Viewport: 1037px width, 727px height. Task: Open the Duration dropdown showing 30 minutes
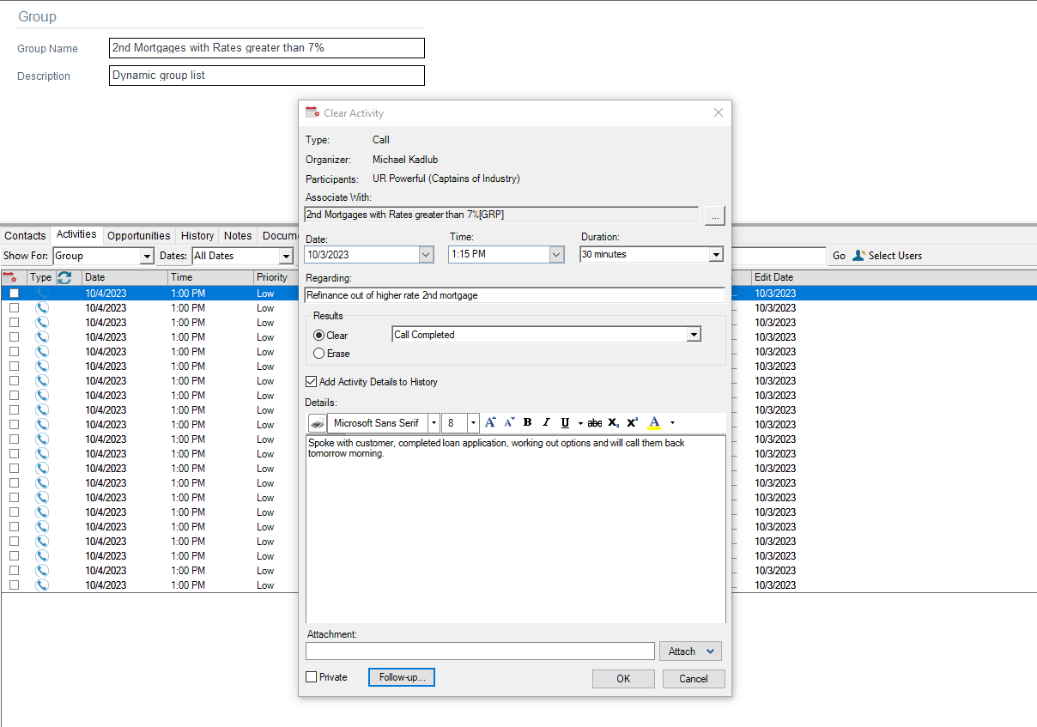click(x=716, y=255)
